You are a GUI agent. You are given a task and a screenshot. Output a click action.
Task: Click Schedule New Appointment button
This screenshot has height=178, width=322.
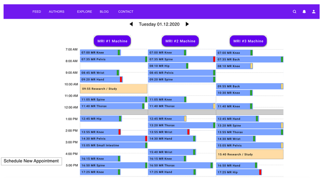[x=31, y=161]
